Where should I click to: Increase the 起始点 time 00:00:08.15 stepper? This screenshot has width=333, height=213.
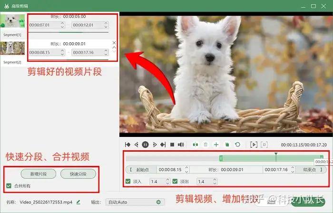coord(186,168)
